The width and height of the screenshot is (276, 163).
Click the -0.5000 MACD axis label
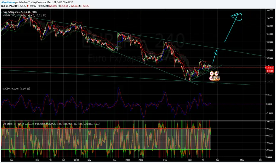[269, 113]
